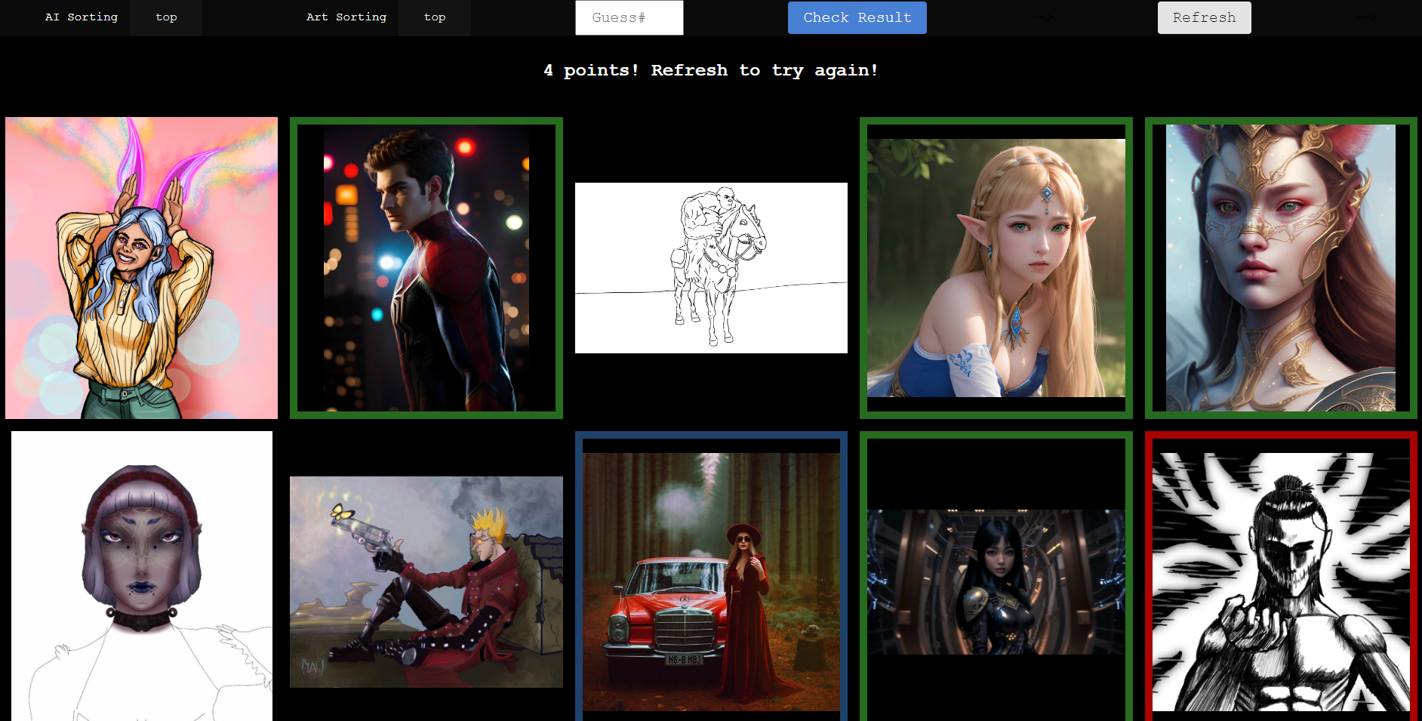
Task: Select the blonde elf girl image
Action: click(996, 268)
